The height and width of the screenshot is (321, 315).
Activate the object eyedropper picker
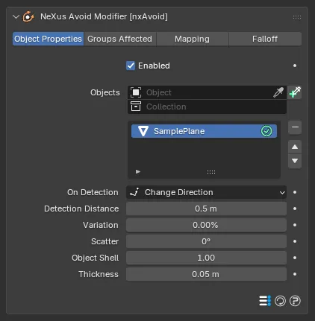[x=278, y=92]
